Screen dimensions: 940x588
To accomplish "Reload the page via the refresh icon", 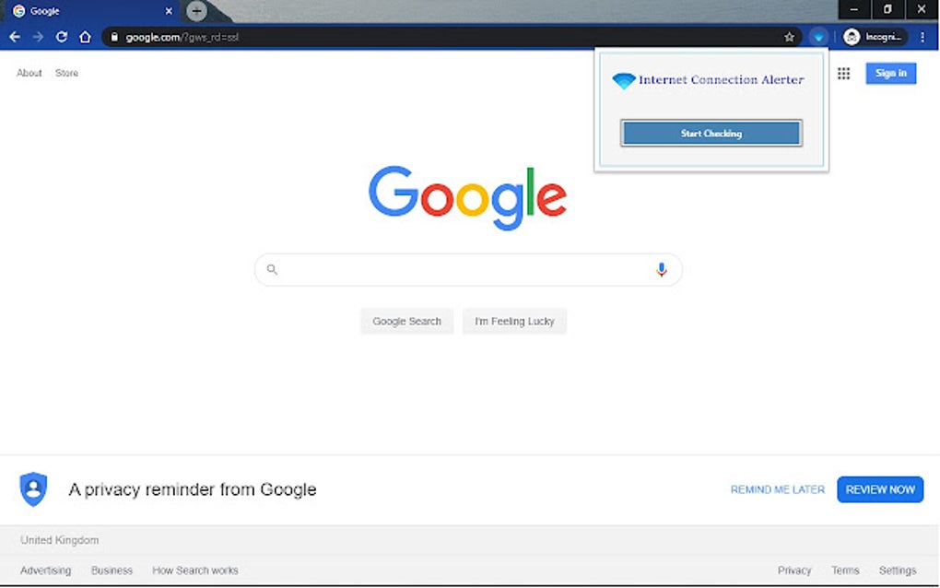I will (x=61, y=37).
